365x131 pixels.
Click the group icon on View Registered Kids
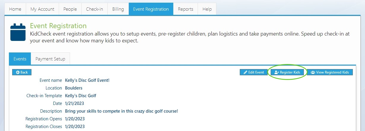coord(313,72)
